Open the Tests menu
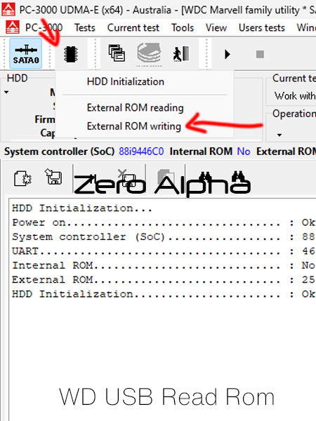This screenshot has width=316, height=421. (x=85, y=27)
